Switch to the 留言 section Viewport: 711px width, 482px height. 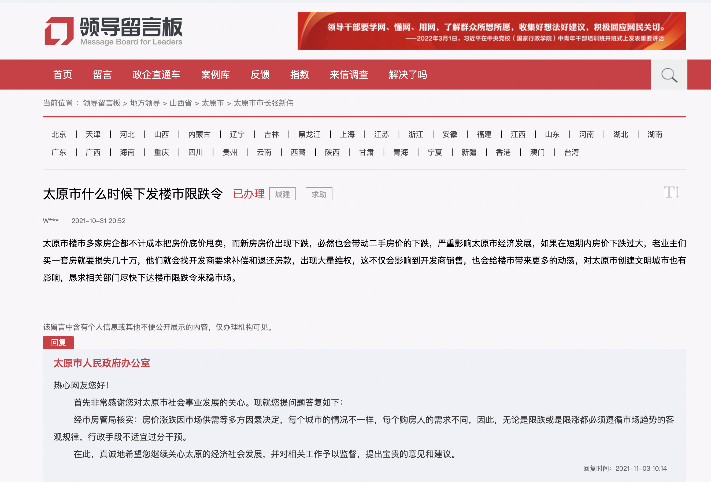point(102,75)
